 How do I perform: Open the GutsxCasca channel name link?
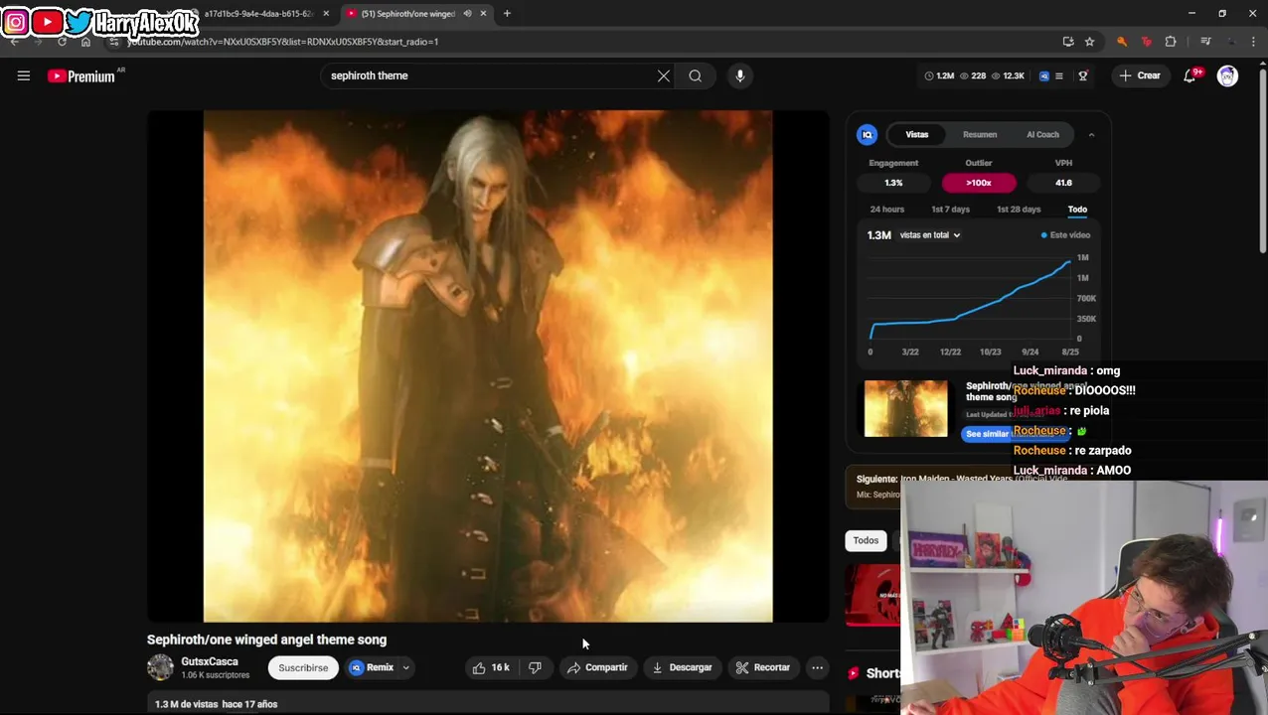(210, 661)
